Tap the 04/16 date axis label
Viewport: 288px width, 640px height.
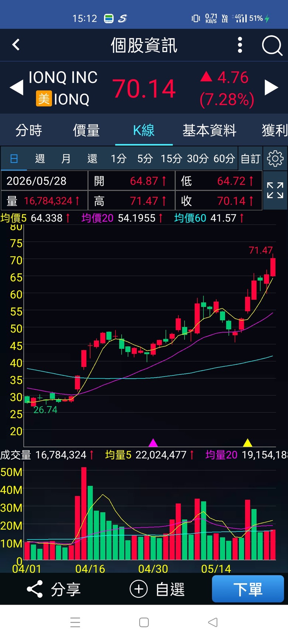90,569
